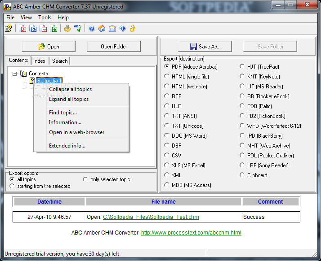
Task: Click the yellow padlock register icon
Action: click(x=133, y=28)
